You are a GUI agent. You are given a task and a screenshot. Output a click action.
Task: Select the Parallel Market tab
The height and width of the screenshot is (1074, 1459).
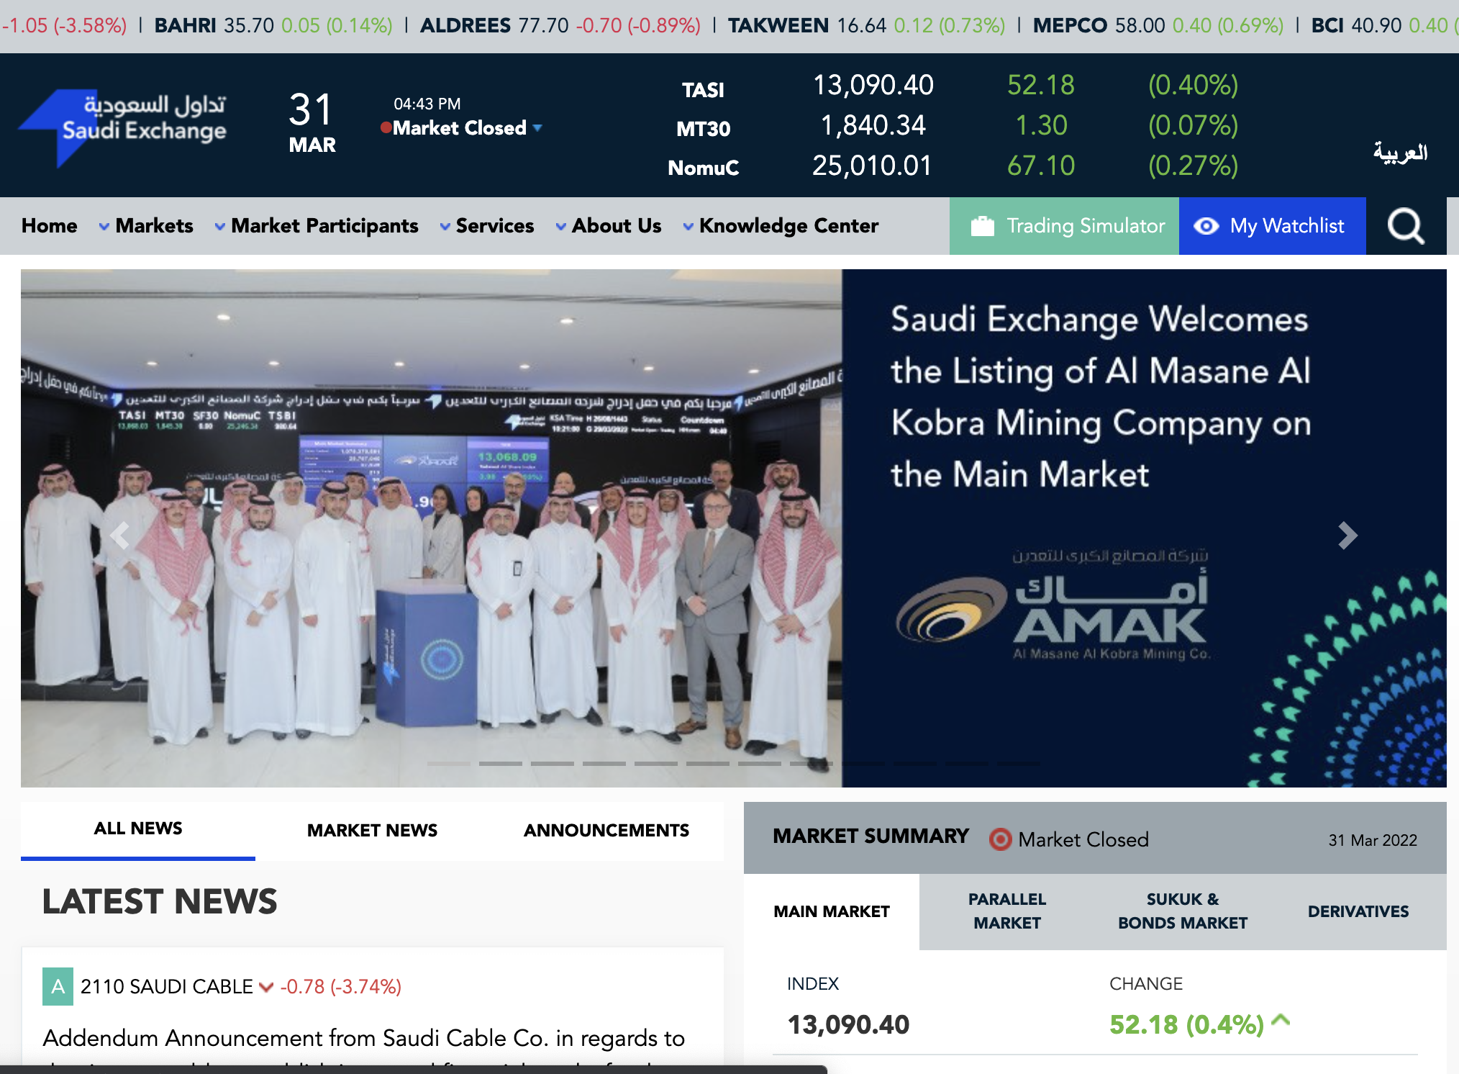click(1006, 911)
